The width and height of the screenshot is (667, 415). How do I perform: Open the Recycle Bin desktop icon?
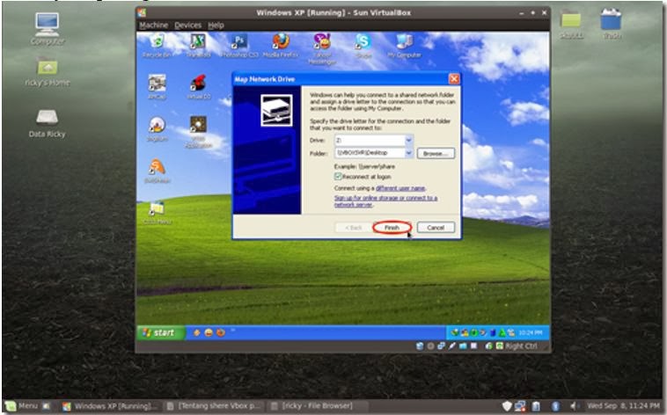point(157,45)
